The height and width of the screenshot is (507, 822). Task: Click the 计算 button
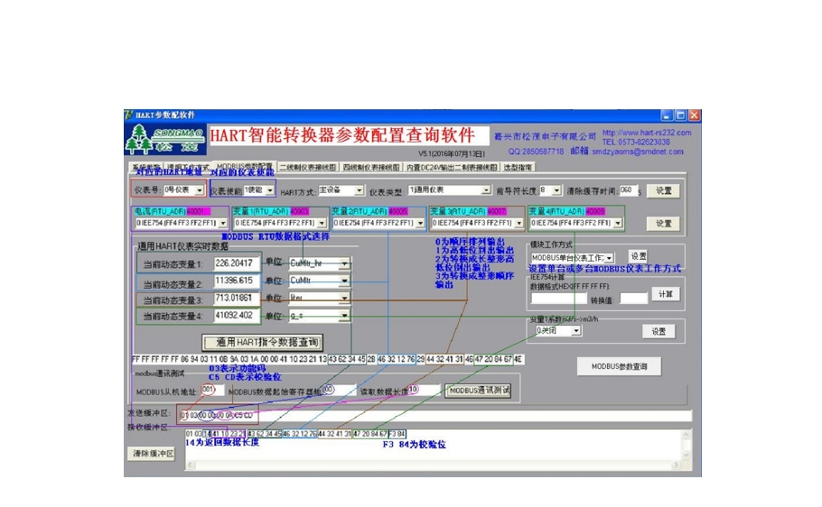pos(665,294)
